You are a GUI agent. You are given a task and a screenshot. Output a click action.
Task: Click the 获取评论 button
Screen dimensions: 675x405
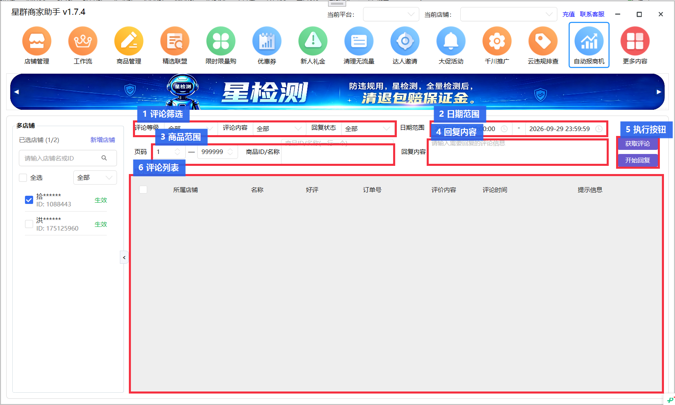coord(637,144)
